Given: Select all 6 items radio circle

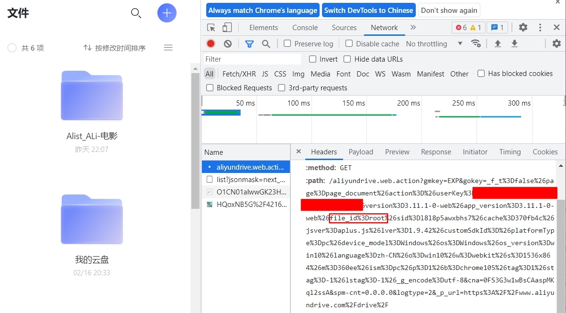Looking at the screenshot, I should [12, 48].
